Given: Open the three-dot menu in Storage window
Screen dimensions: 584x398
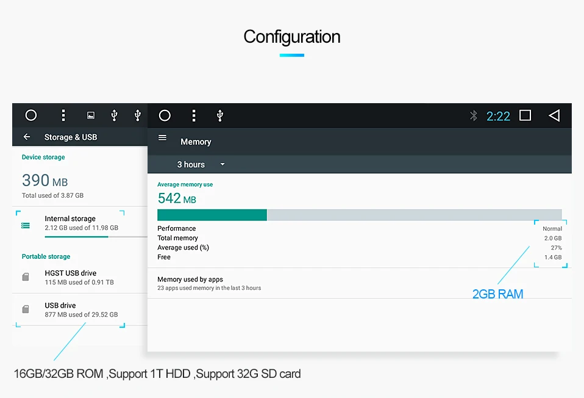Looking at the screenshot, I should (x=63, y=115).
